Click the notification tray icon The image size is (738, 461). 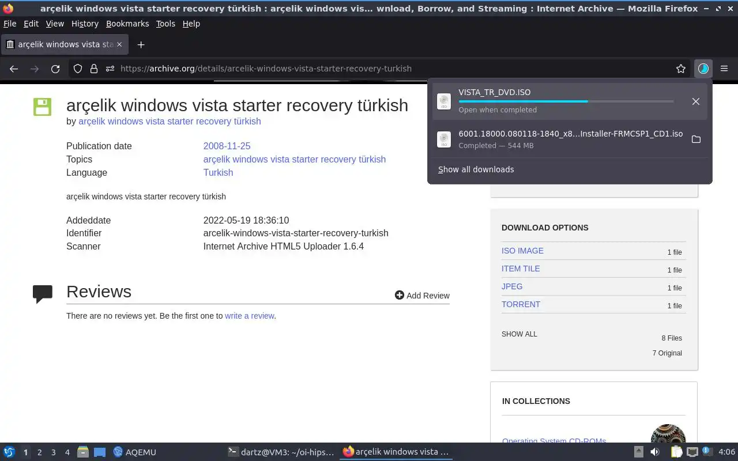click(x=708, y=452)
